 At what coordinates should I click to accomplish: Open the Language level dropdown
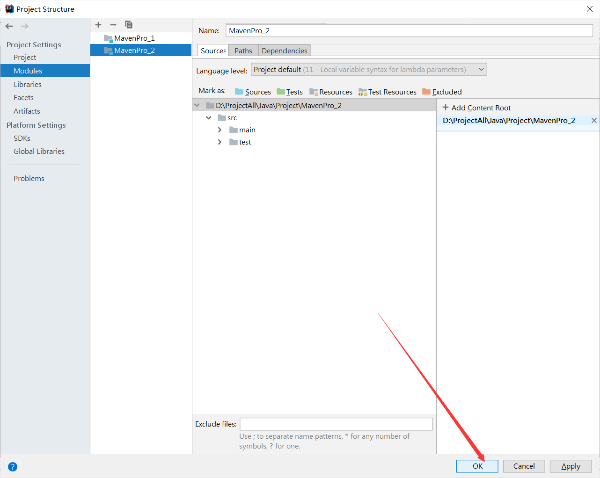[369, 69]
